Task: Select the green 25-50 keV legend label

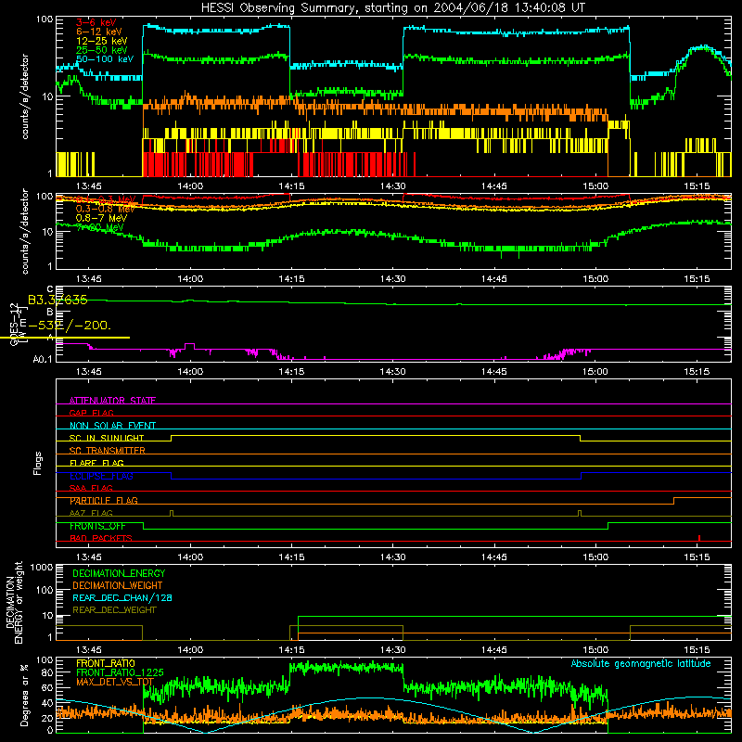Action: pos(102,50)
